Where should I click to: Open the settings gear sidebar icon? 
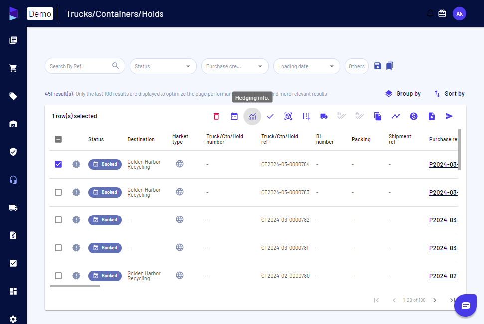coord(13,319)
